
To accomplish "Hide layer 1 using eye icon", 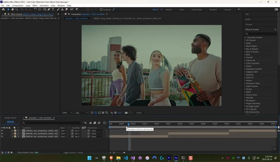I will (x=2, y=131).
